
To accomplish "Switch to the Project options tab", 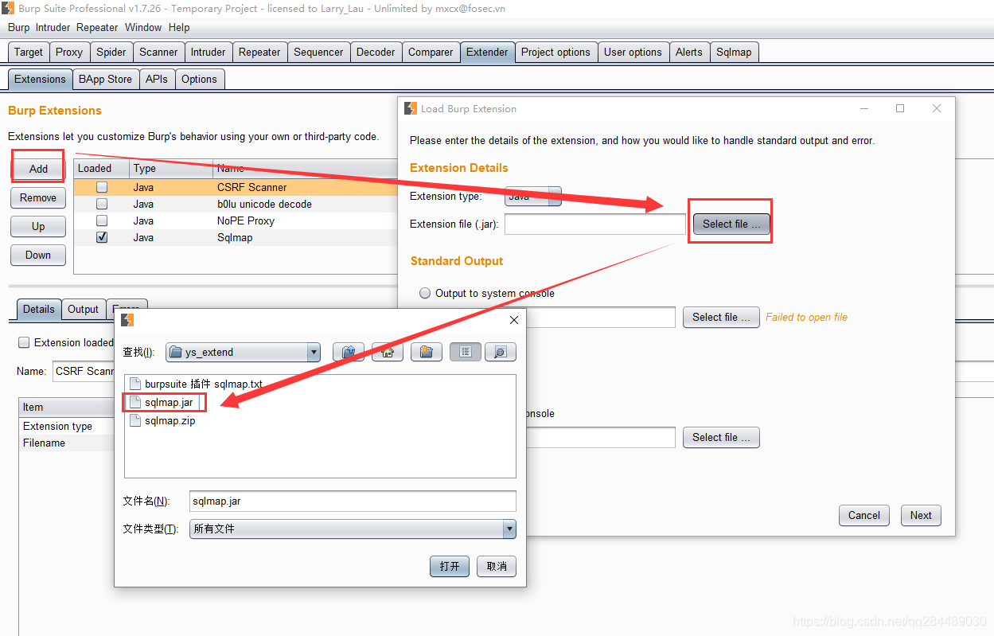I will pyautogui.click(x=556, y=52).
